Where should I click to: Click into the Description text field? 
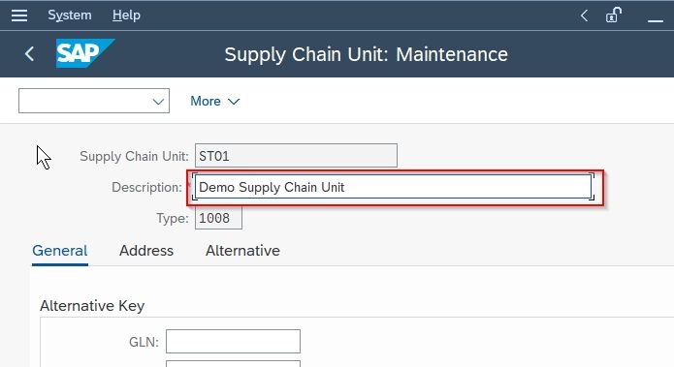[x=394, y=187]
